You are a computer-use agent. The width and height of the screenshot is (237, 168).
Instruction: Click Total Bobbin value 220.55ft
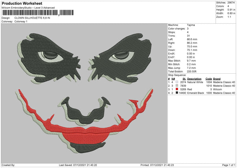[x=192, y=72]
